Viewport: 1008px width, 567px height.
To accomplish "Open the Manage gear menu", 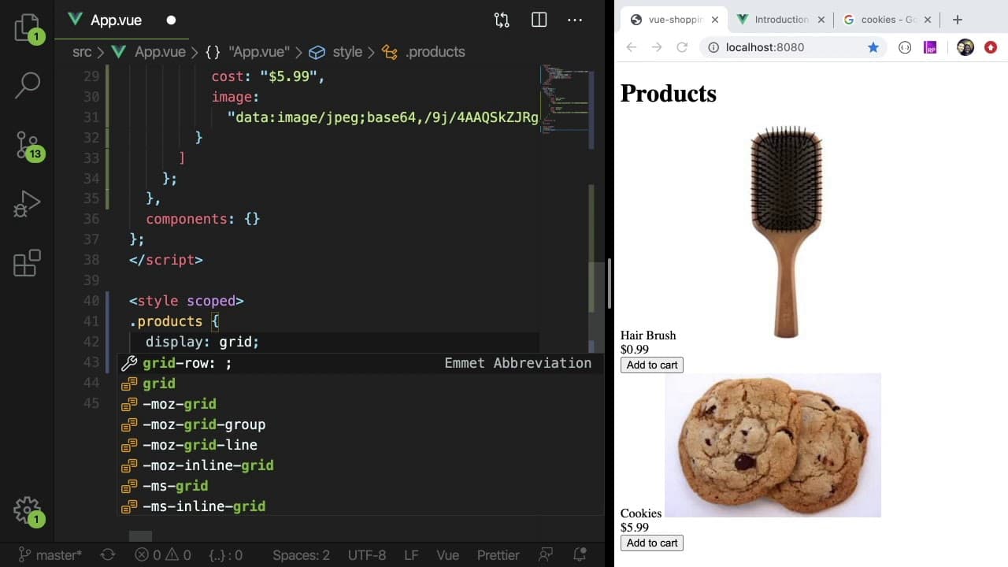I will 28,511.
